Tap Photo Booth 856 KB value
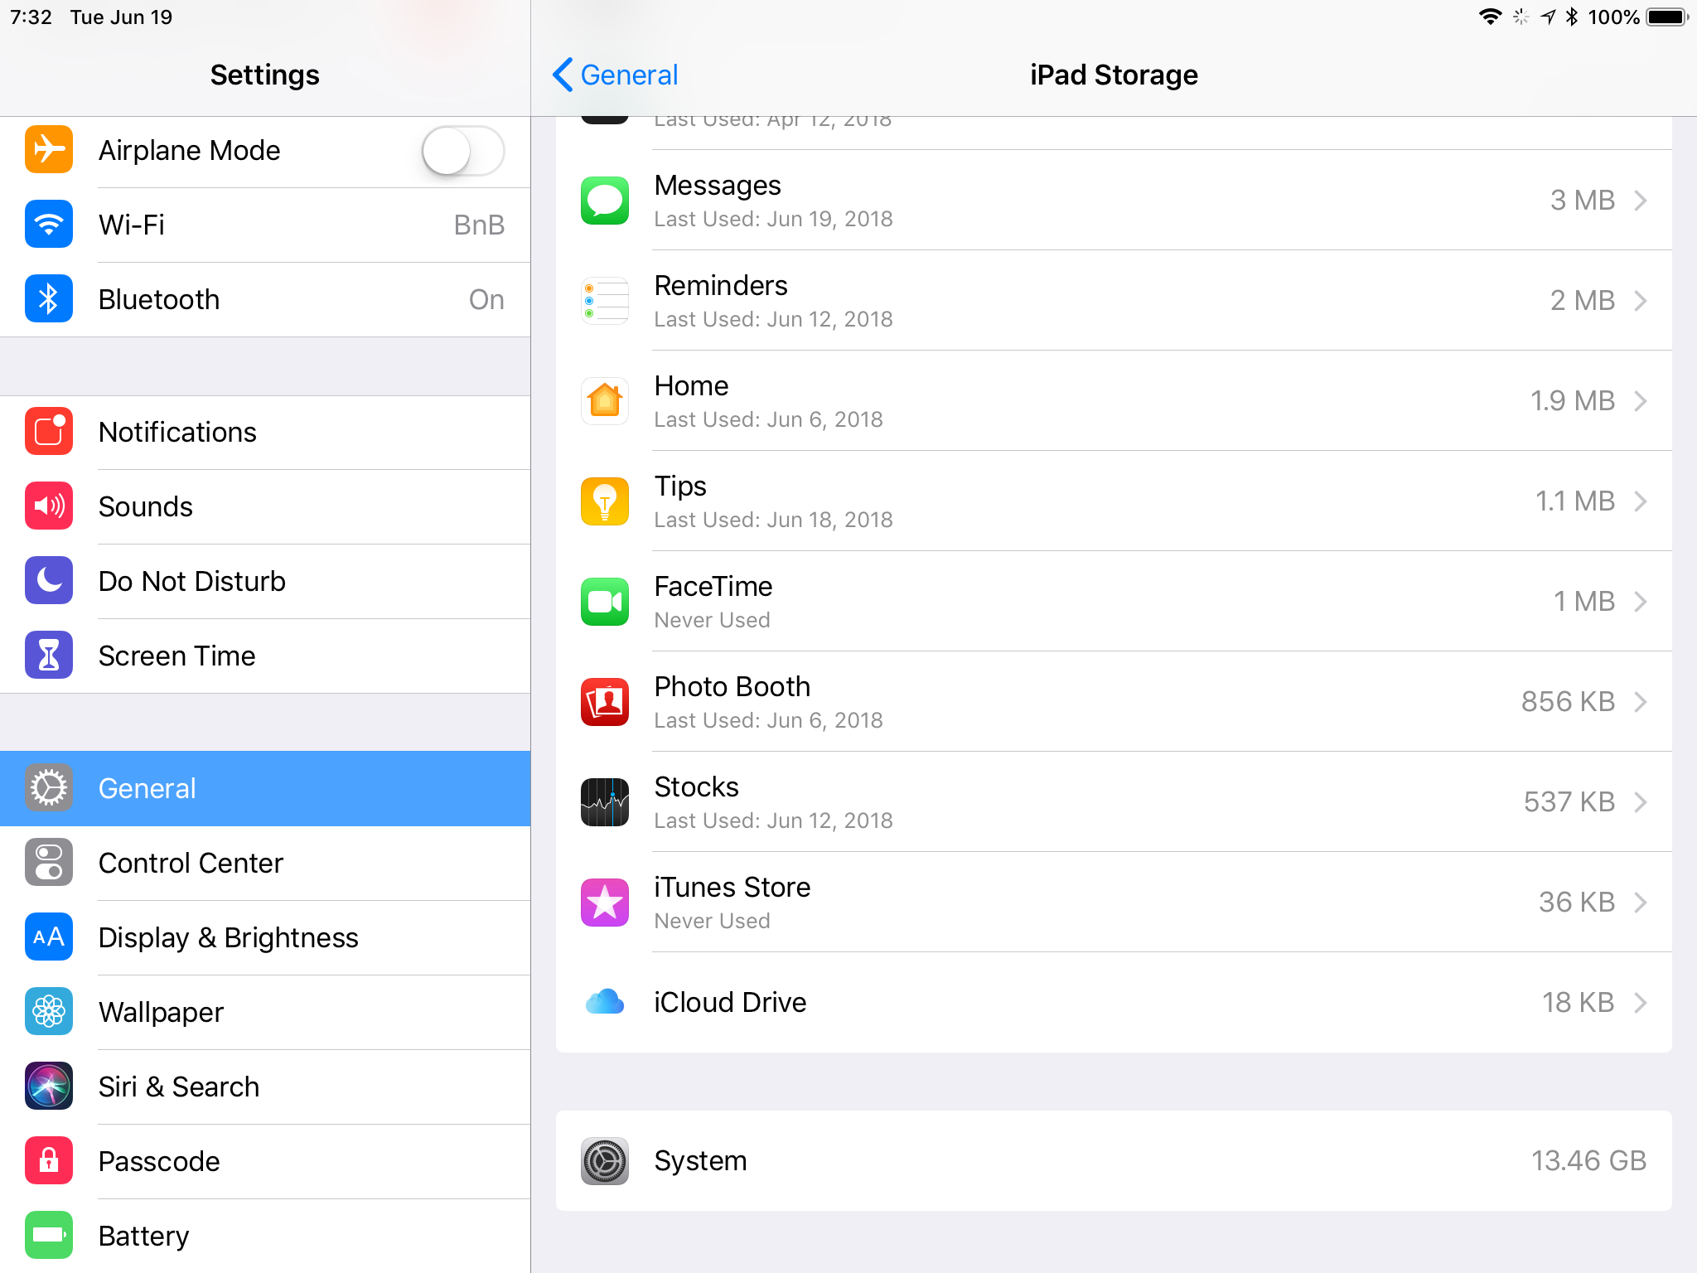The width and height of the screenshot is (1697, 1273). click(x=1568, y=702)
